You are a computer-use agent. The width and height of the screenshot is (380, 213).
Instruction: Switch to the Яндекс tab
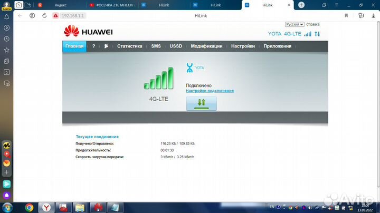pos(61,5)
